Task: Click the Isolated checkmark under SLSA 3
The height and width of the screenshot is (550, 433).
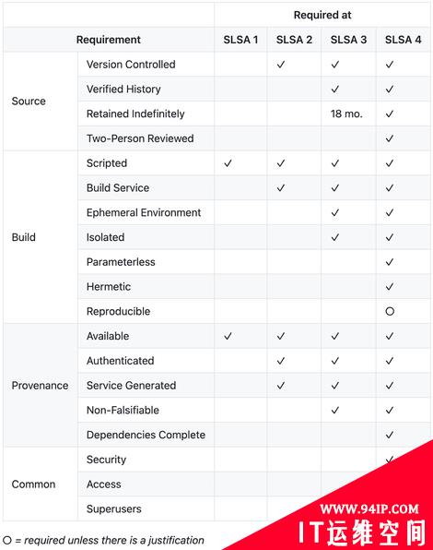Action: point(335,238)
